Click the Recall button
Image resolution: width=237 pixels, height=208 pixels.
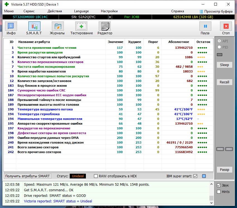(x=224, y=82)
